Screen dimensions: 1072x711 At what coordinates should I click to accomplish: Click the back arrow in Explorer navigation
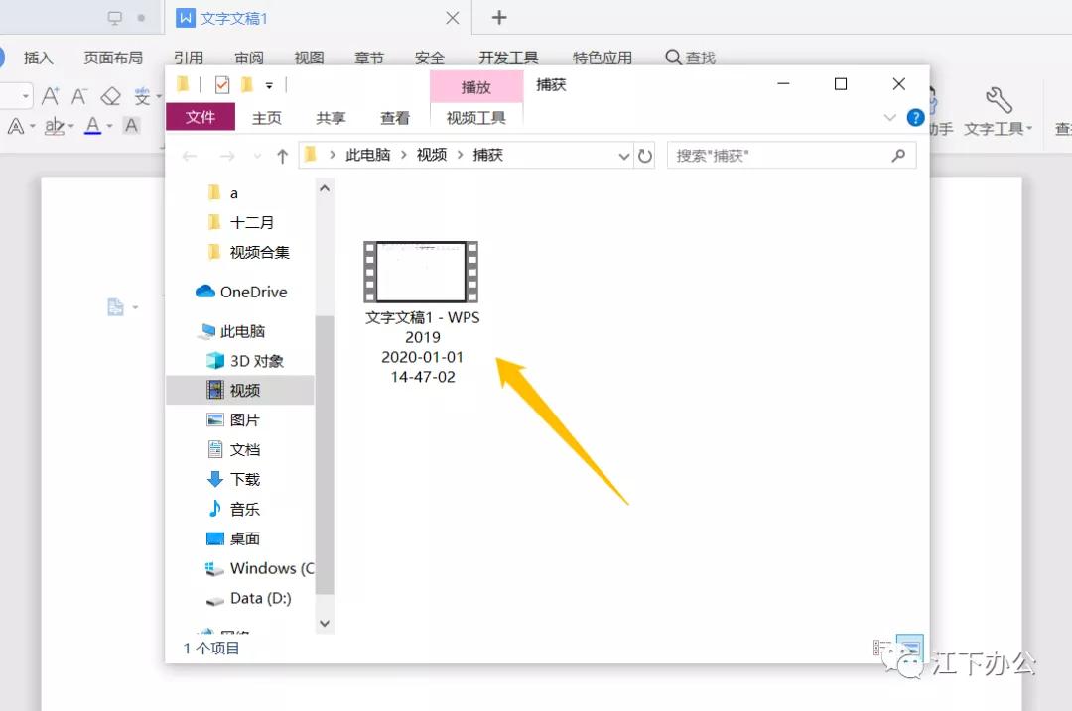[190, 157]
